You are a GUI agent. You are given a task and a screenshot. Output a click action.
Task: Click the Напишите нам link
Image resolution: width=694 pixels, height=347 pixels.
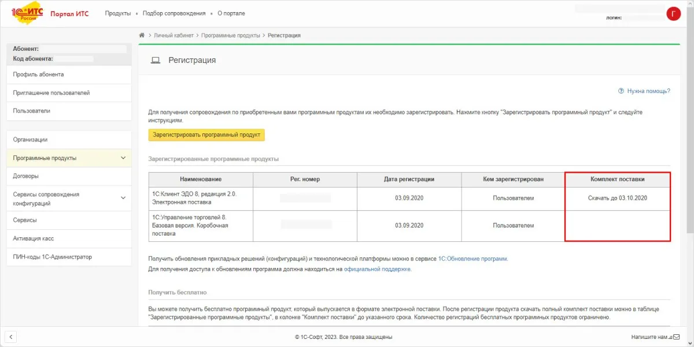[x=649, y=337]
